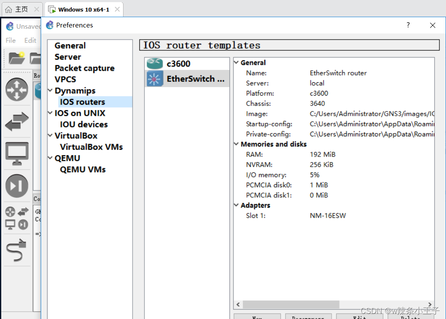
Task: Click the '1 MiB' PCMCIA disk0 value
Action: point(319,185)
